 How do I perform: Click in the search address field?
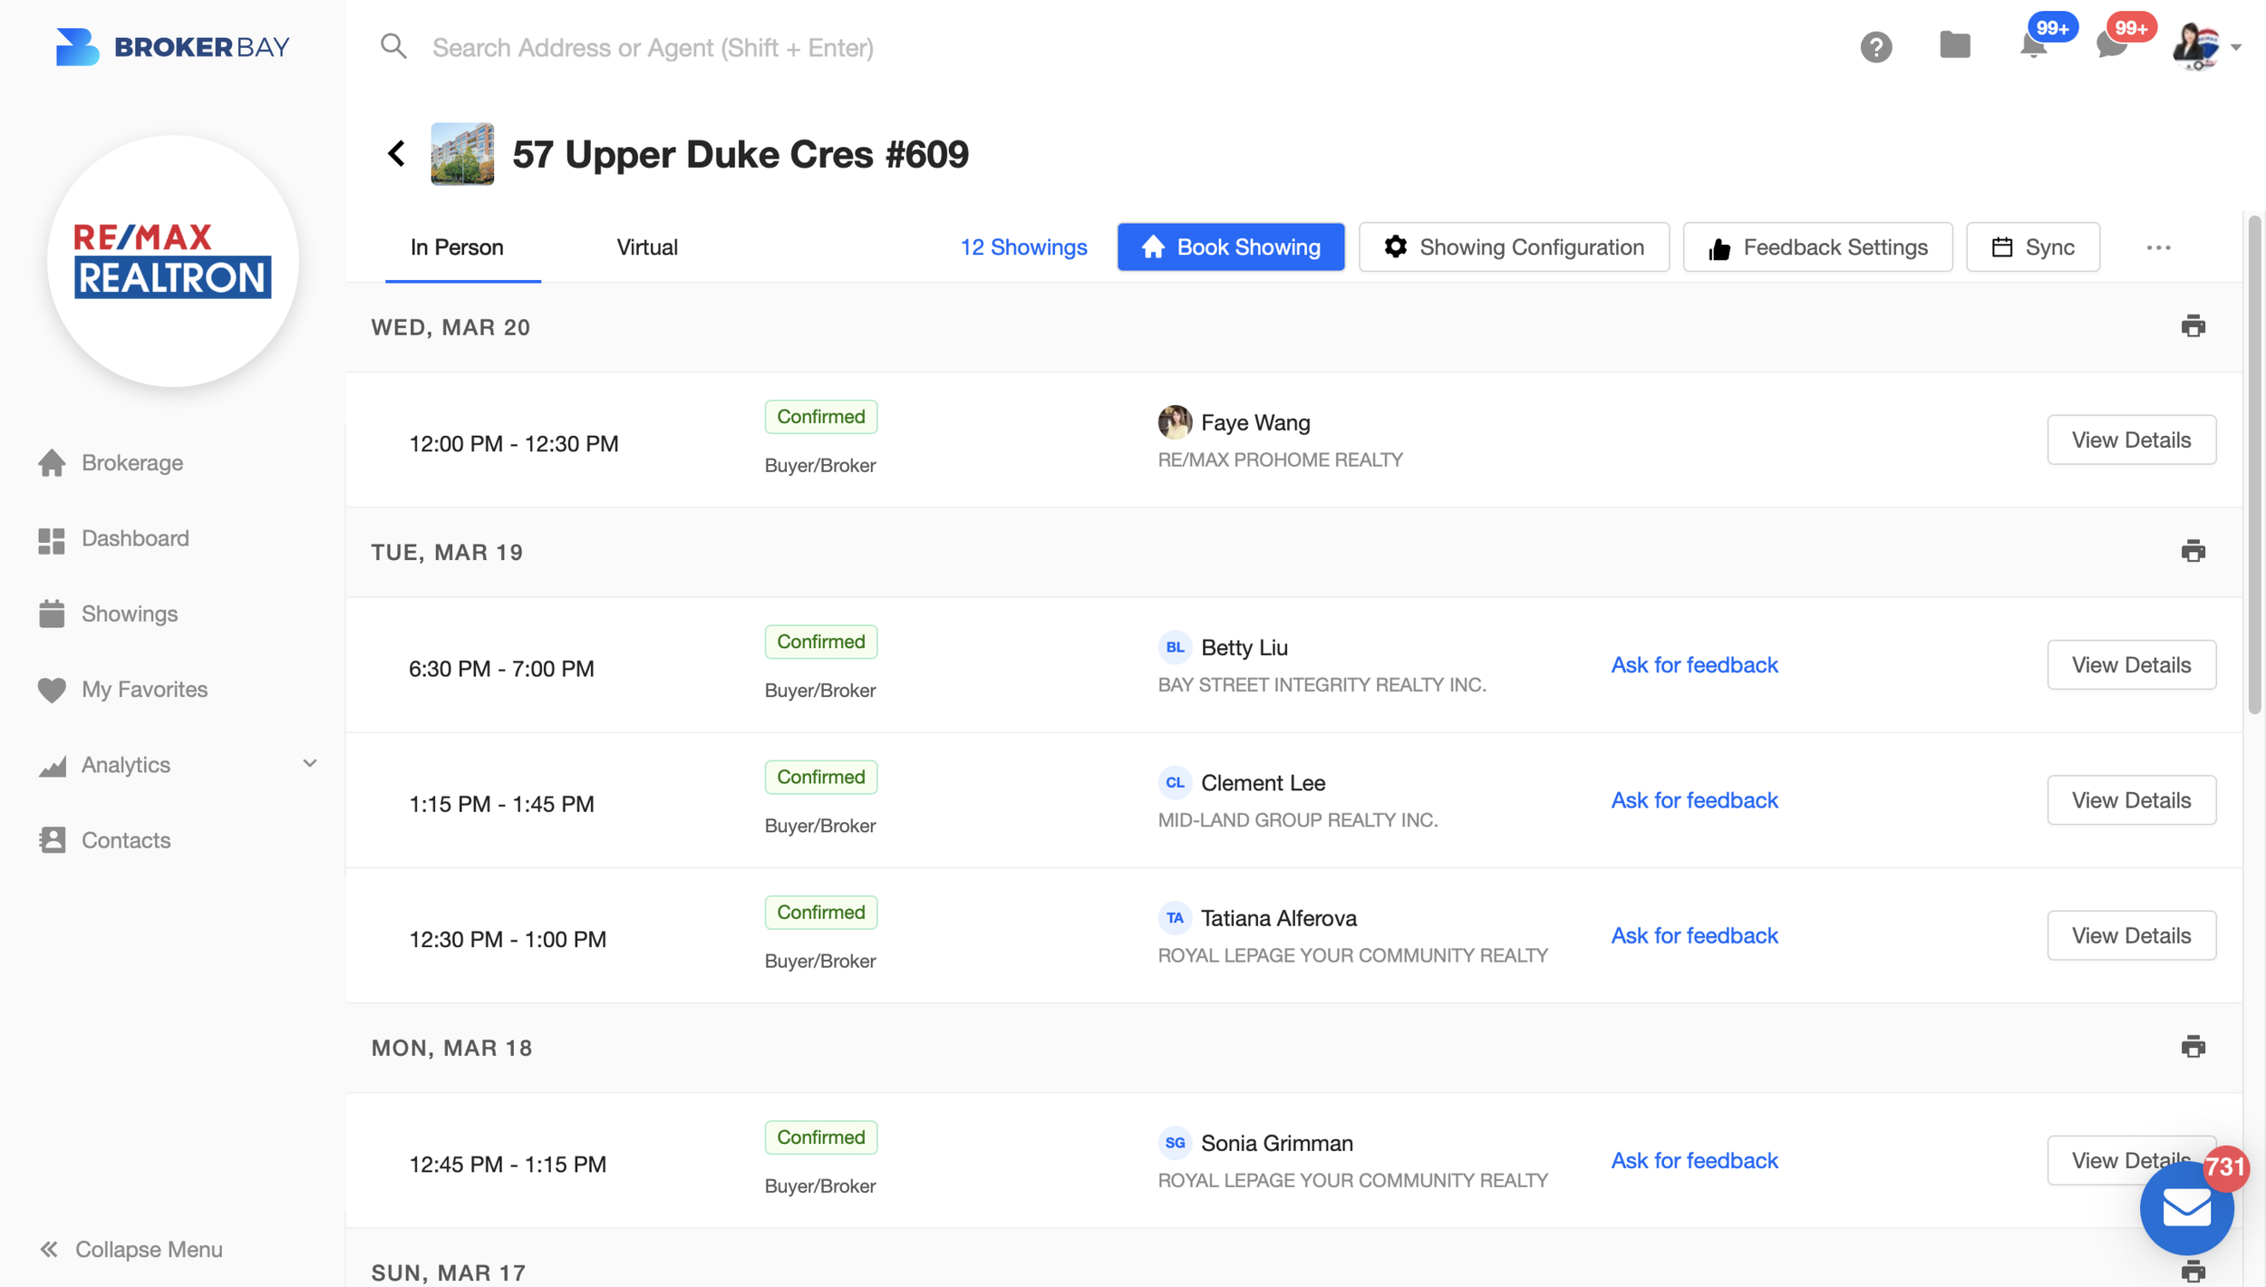pos(653,47)
